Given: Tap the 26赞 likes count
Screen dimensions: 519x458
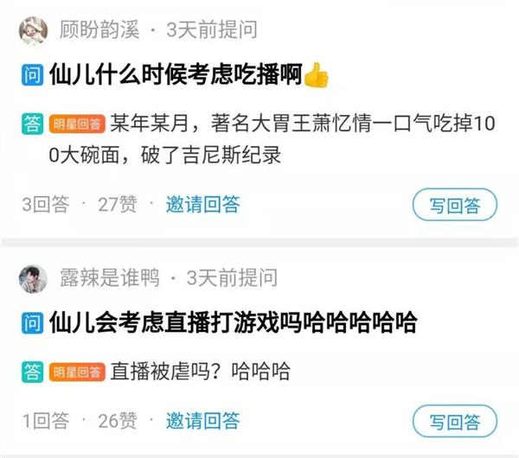Looking at the screenshot, I should click(x=117, y=421).
